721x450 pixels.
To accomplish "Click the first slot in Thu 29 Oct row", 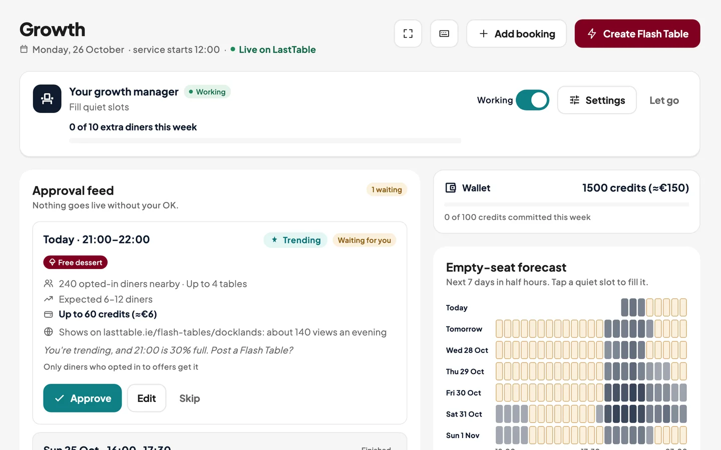I will coord(499,371).
